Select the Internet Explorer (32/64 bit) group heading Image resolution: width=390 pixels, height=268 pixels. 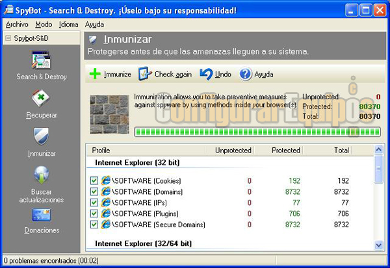coord(143,243)
